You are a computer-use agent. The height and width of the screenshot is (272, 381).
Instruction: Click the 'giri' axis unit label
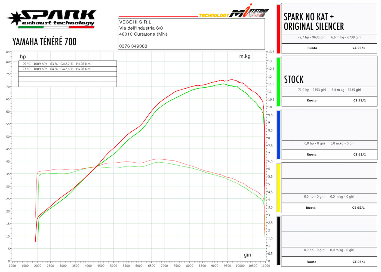pyautogui.click(x=247, y=255)
